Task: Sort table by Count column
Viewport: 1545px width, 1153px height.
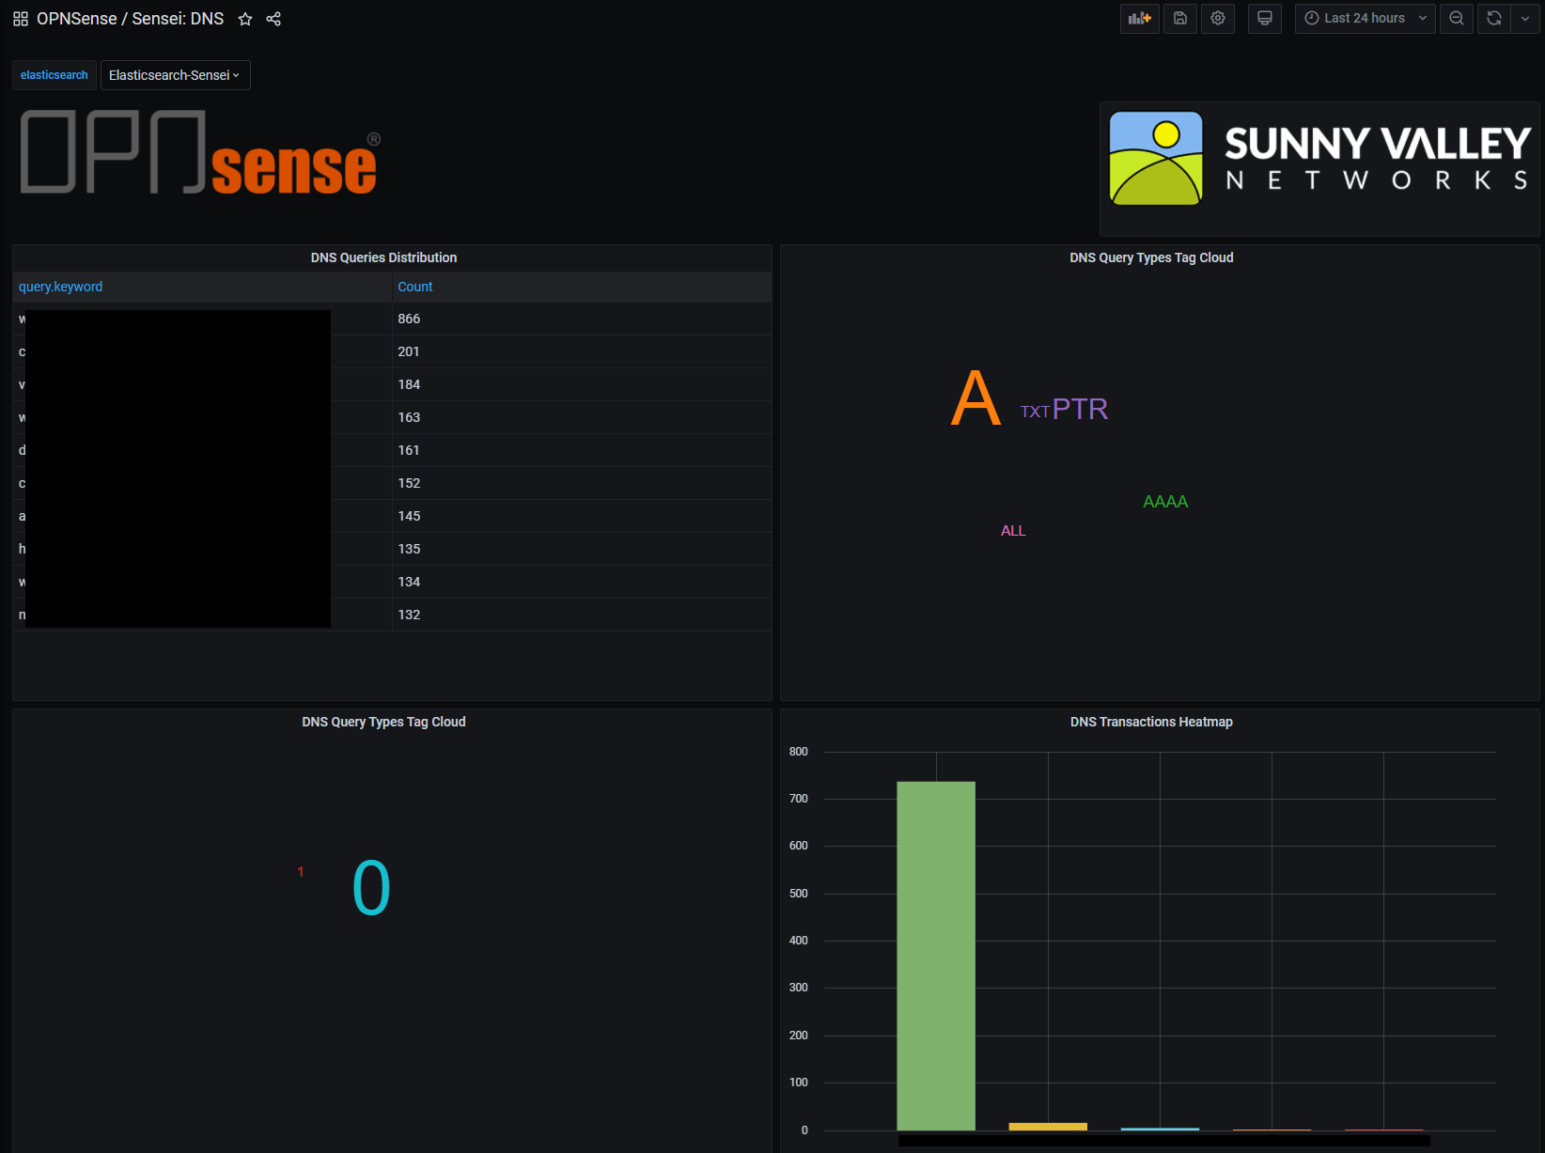Action: coord(415,287)
